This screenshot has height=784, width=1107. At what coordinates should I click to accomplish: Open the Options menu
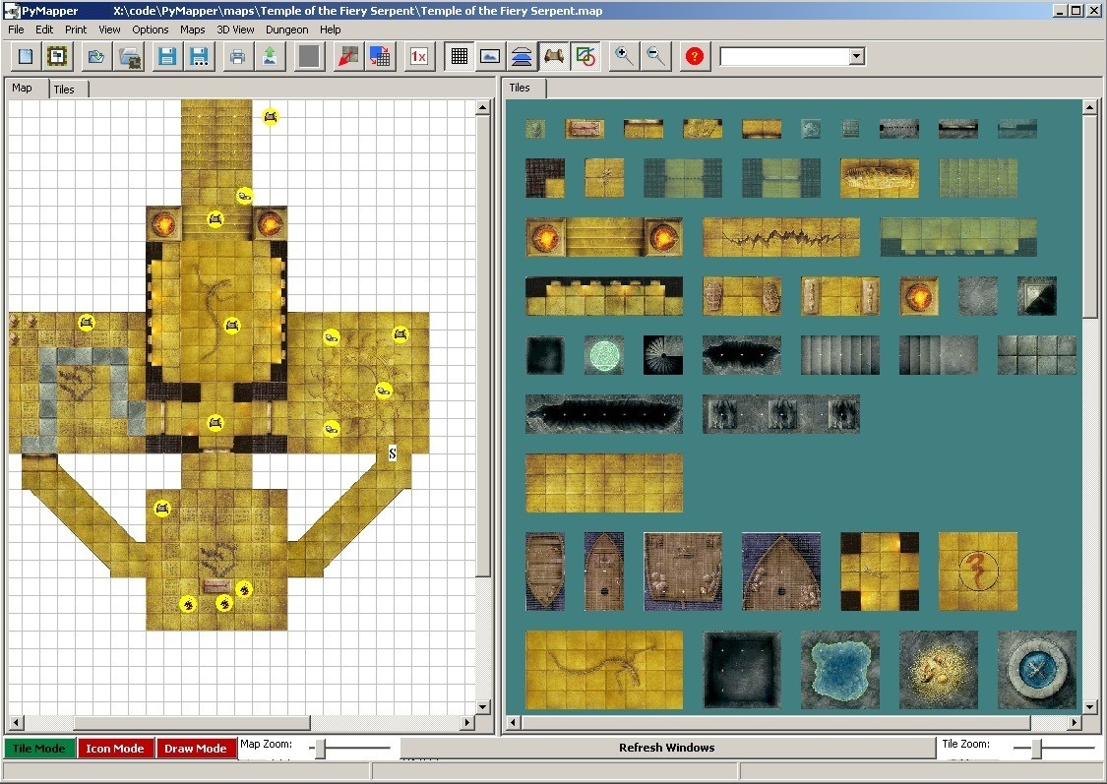(x=151, y=30)
